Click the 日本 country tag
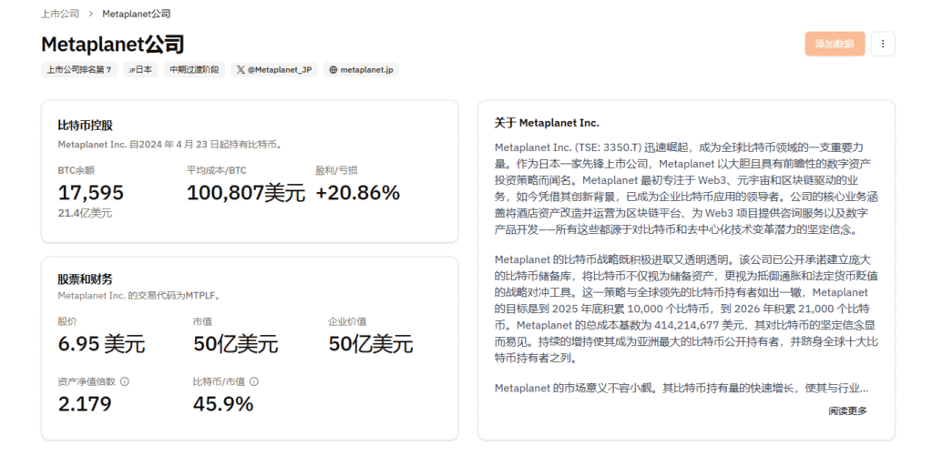The height and width of the screenshot is (456, 933). coord(140,69)
